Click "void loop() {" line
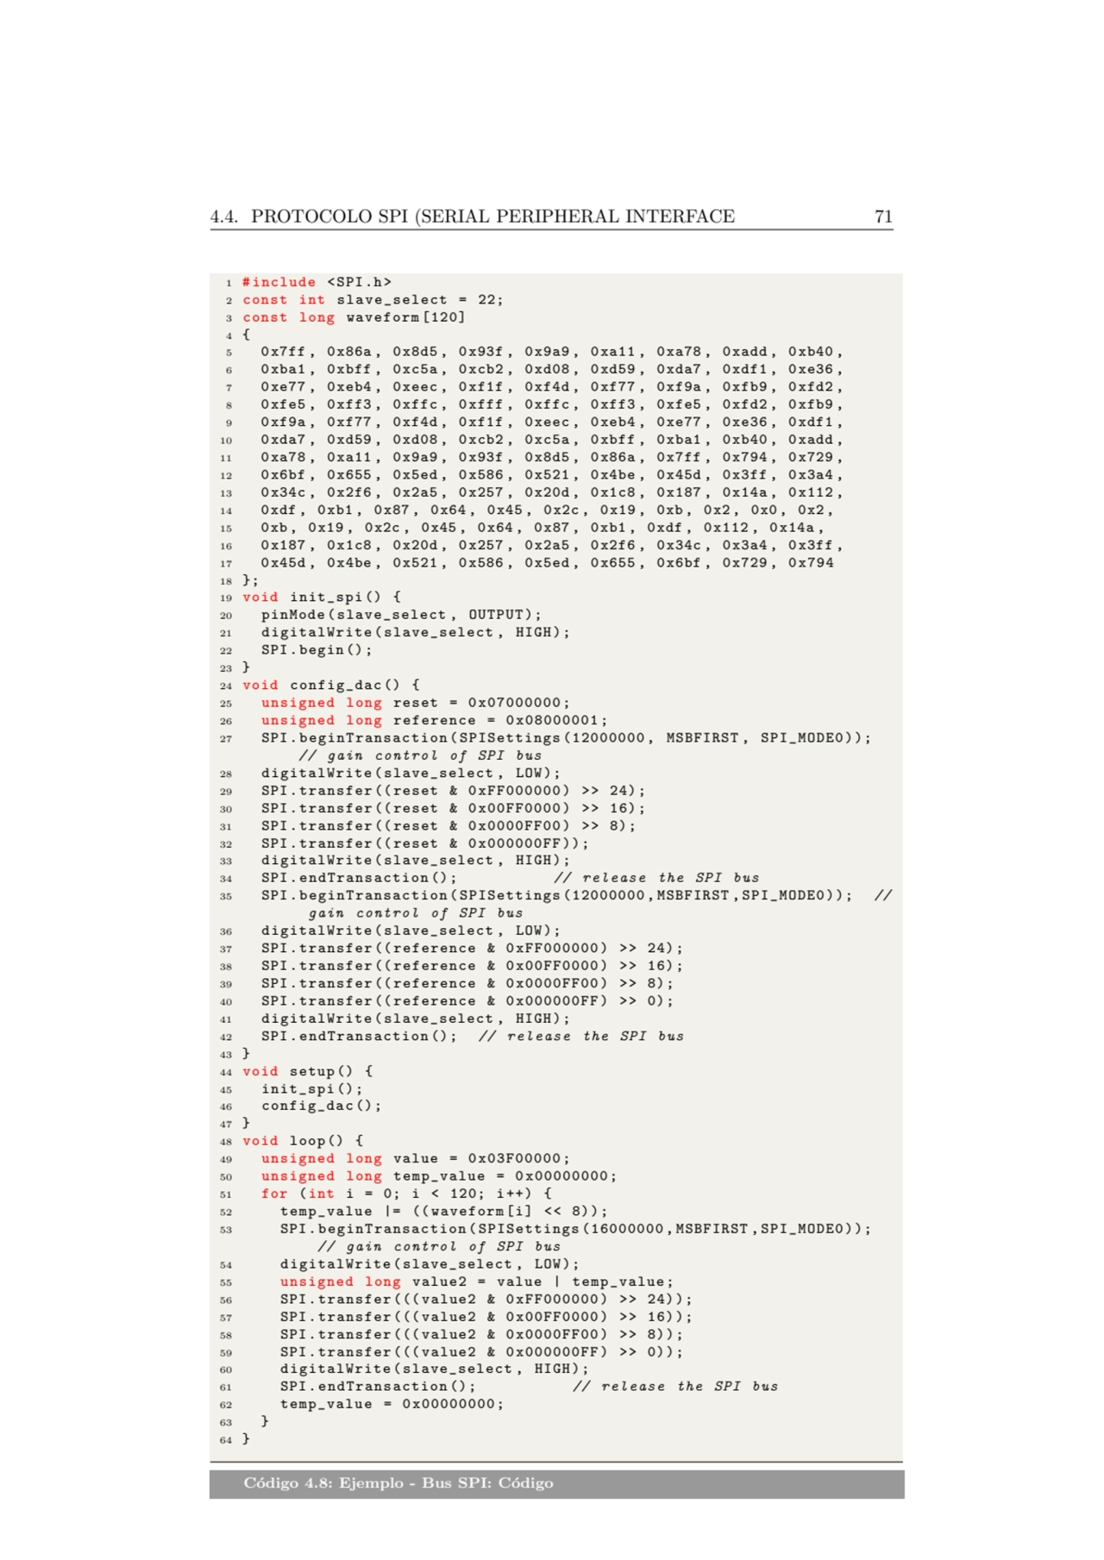Screen dimensions: 1104x1560 coord(303,1141)
